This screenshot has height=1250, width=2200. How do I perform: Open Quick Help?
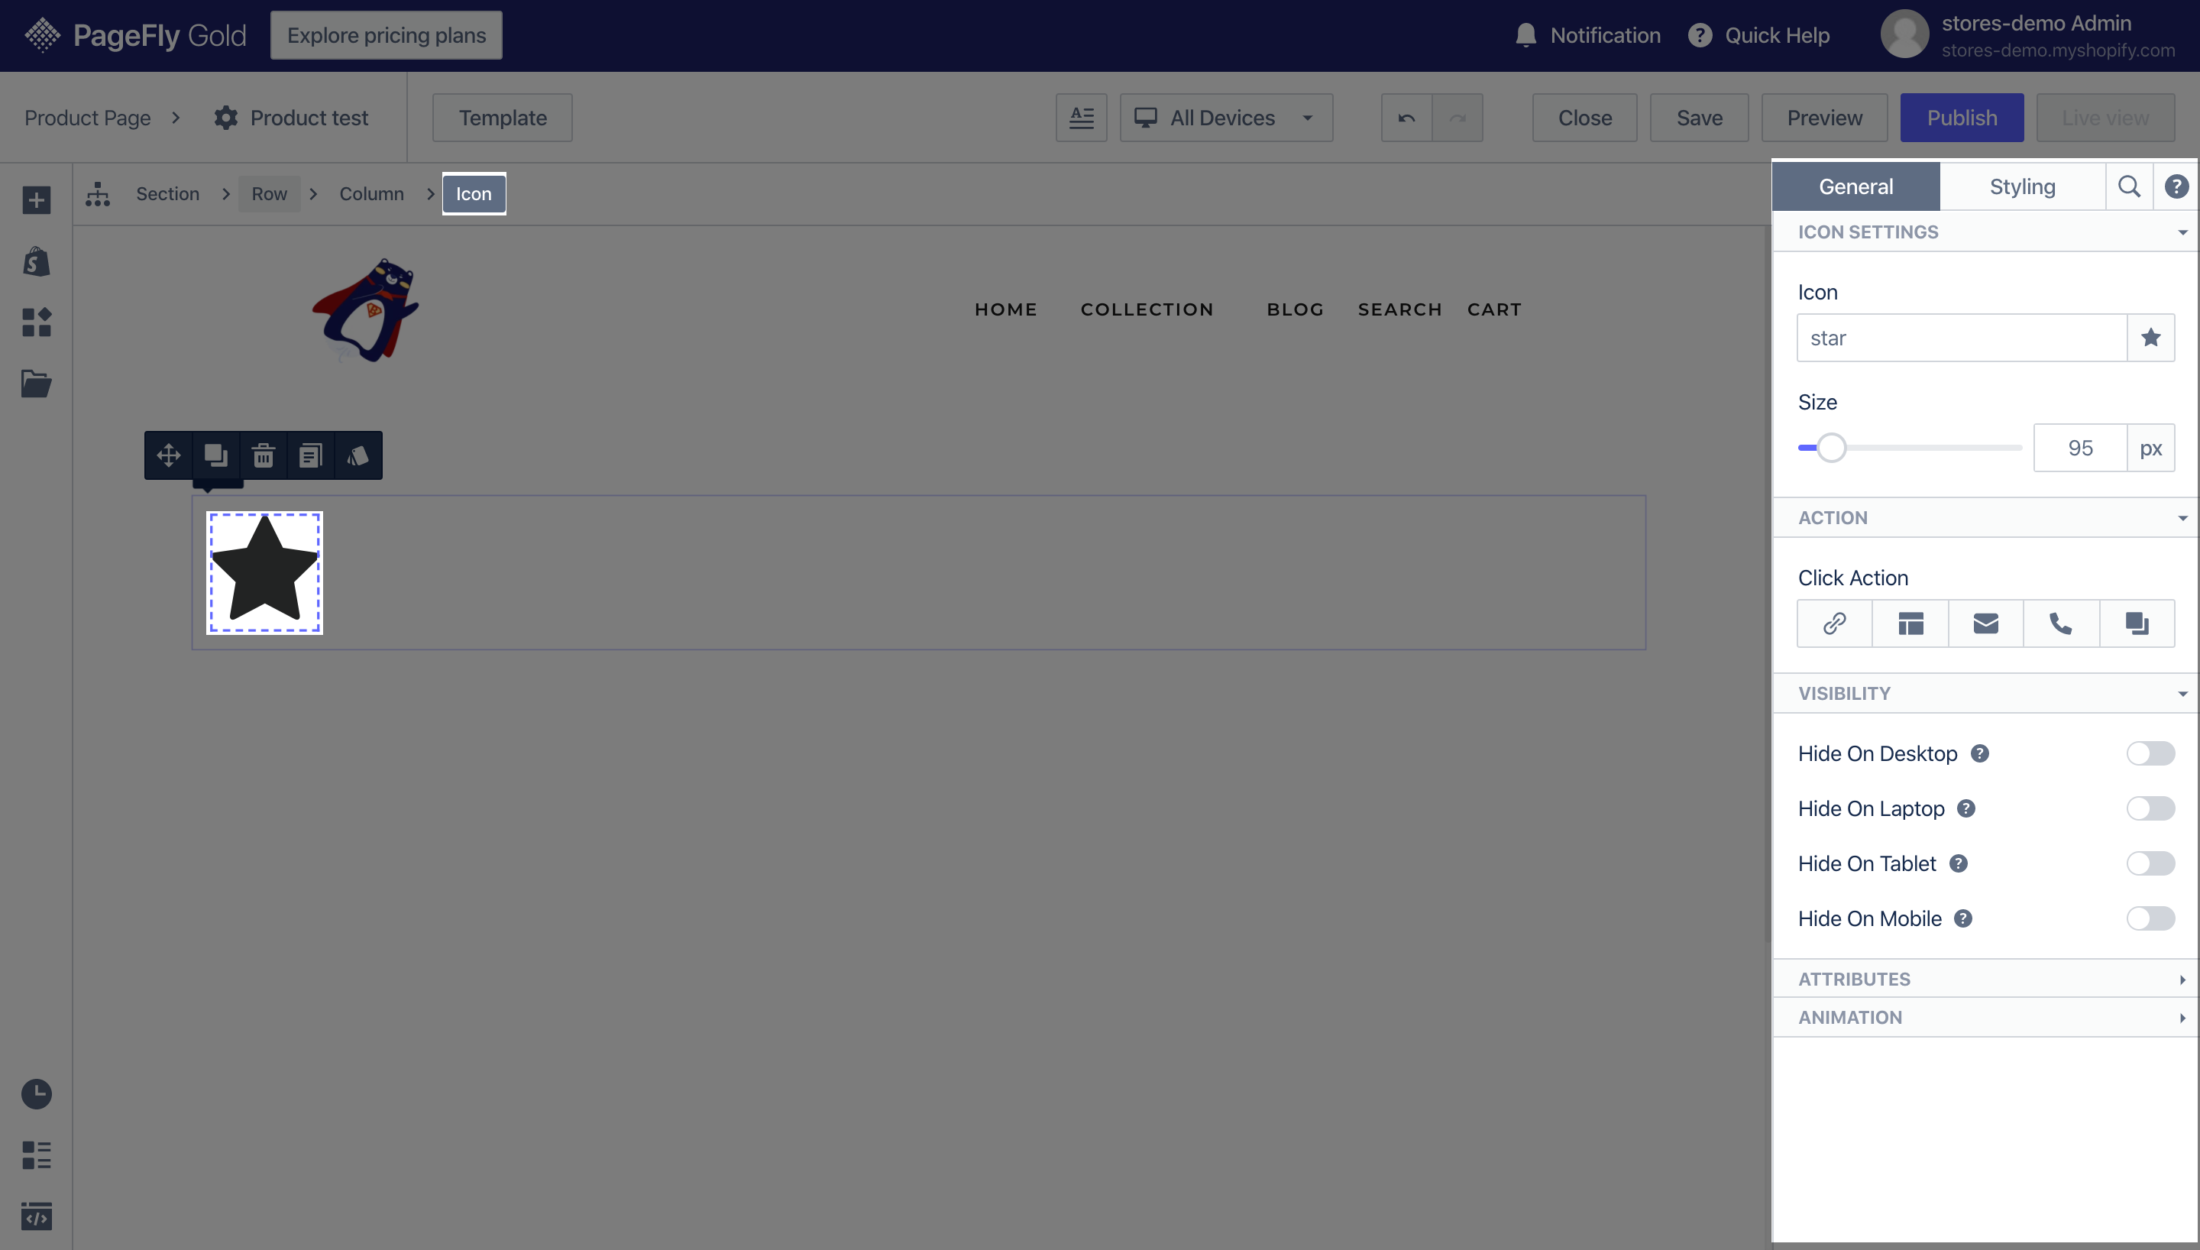pyautogui.click(x=1759, y=35)
